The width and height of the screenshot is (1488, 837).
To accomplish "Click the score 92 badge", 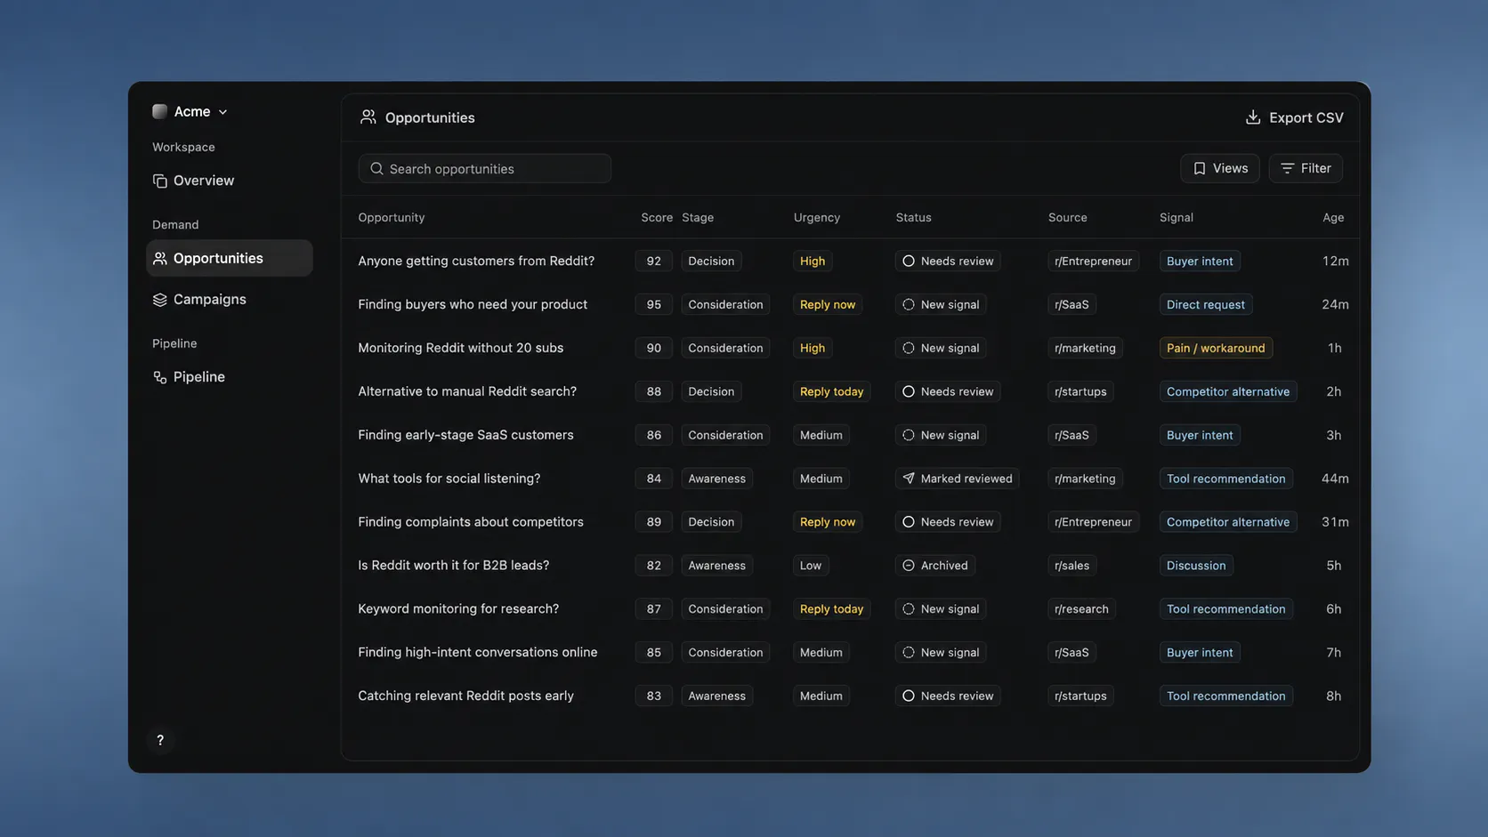I will (654, 262).
